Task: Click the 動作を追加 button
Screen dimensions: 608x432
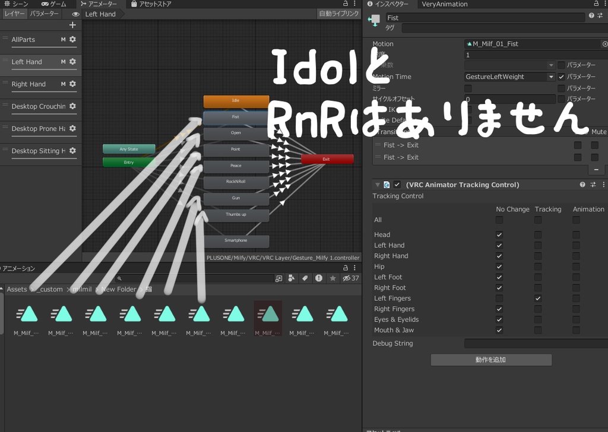Action: 491,360
